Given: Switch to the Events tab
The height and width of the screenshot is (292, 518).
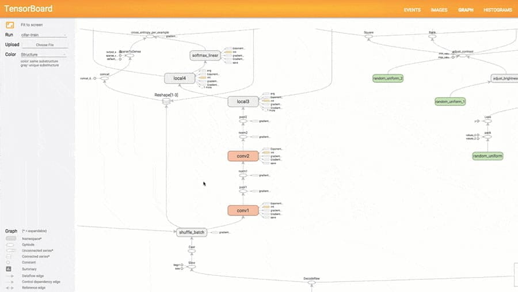Looking at the screenshot, I should pyautogui.click(x=412, y=10).
